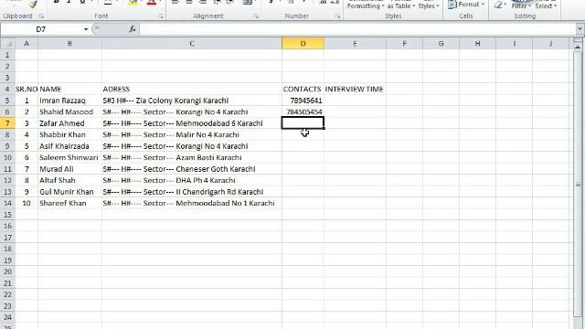
Task: Select contact number 784505454 cell
Action: (x=303, y=111)
